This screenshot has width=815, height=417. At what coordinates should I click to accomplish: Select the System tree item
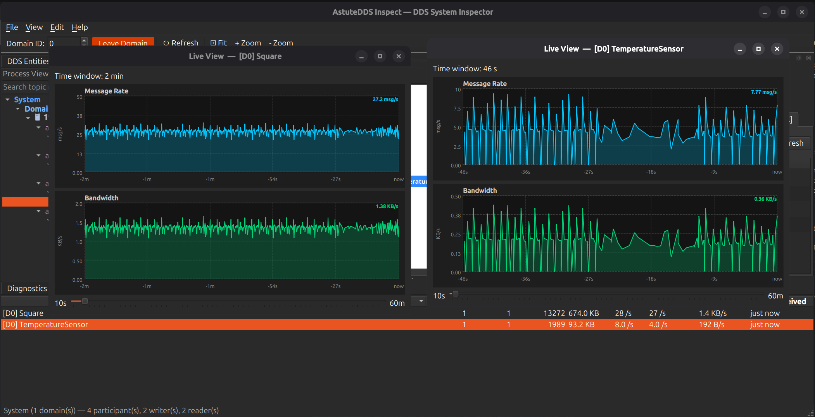(27, 100)
